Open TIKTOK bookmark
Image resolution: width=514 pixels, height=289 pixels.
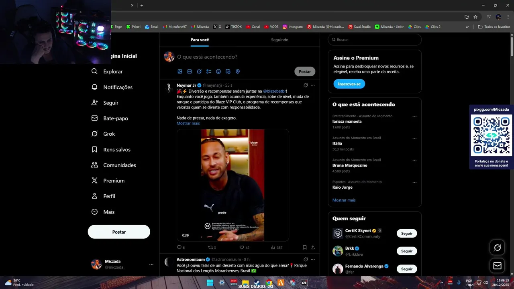coord(233,27)
